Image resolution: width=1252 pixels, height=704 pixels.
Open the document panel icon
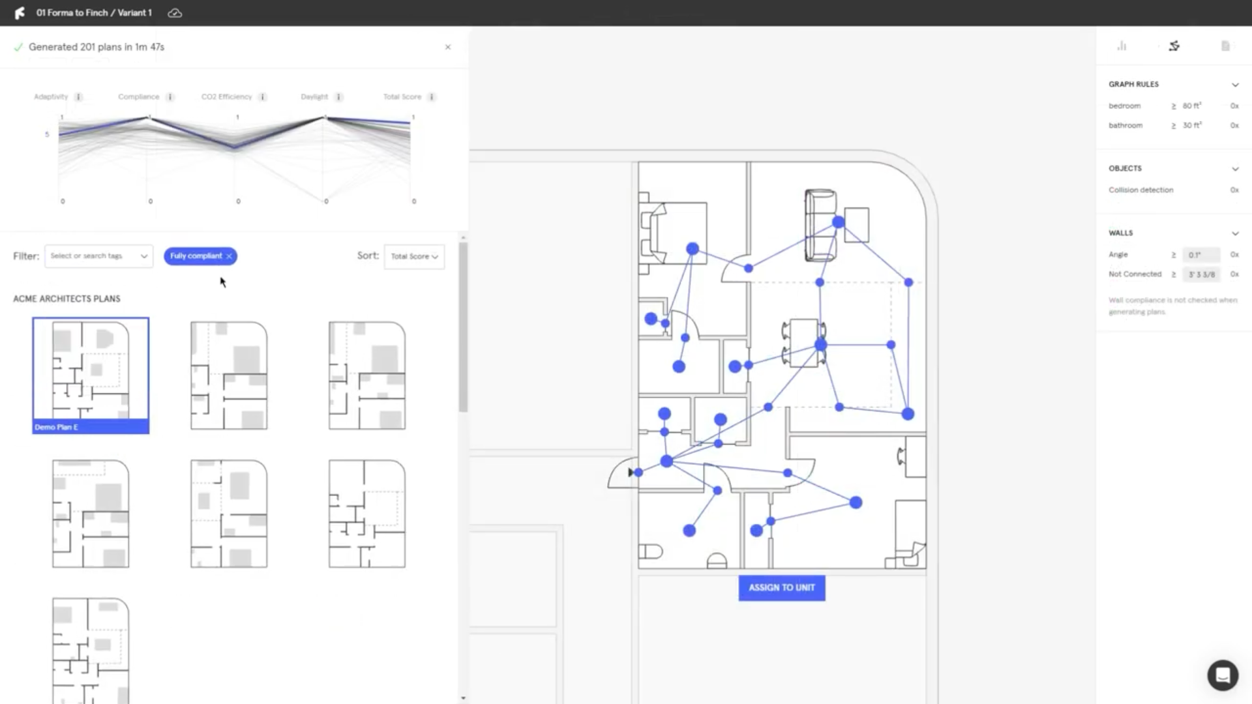[x=1225, y=46]
